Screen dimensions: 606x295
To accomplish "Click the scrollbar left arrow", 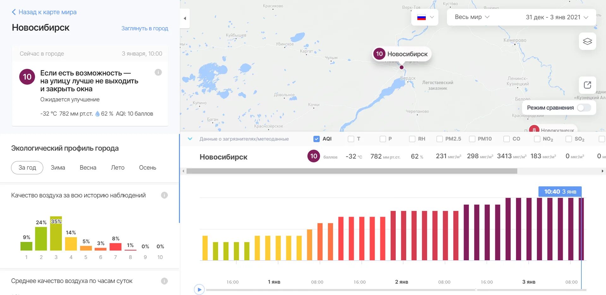I will pos(183,171).
